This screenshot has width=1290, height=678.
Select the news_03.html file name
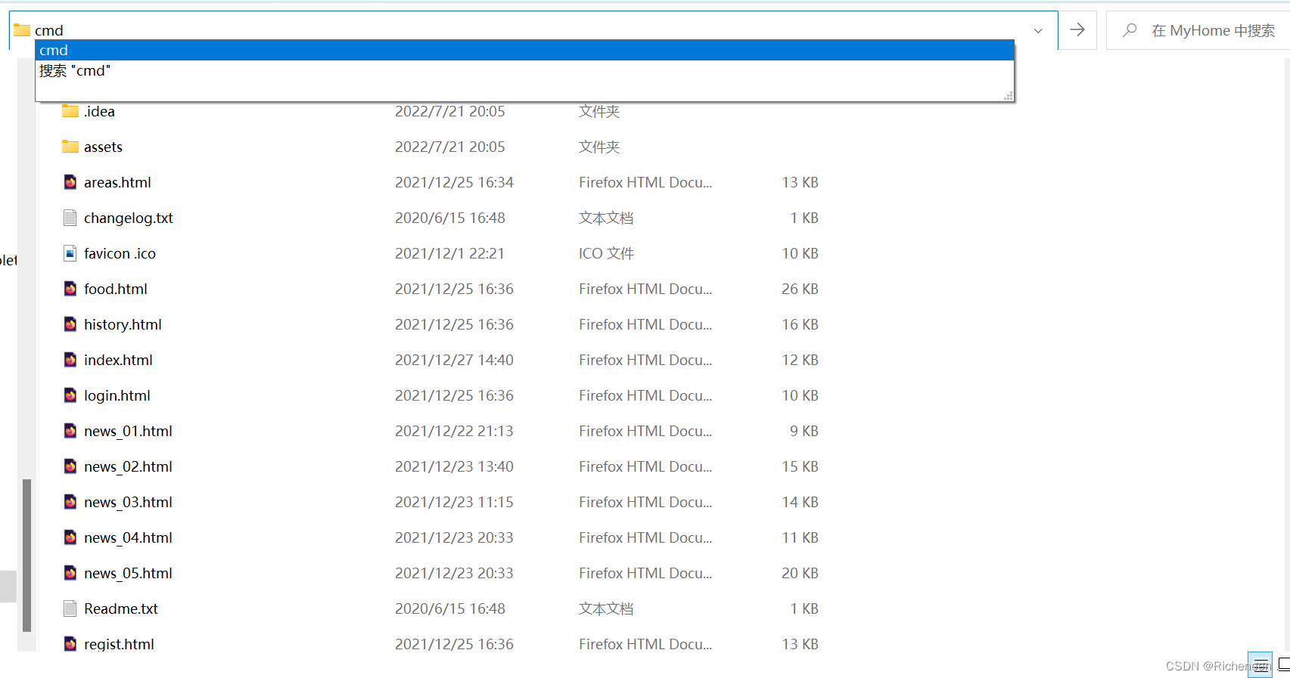(x=128, y=502)
